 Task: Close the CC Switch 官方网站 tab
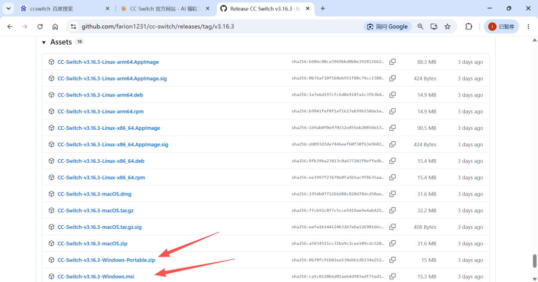click(x=208, y=8)
